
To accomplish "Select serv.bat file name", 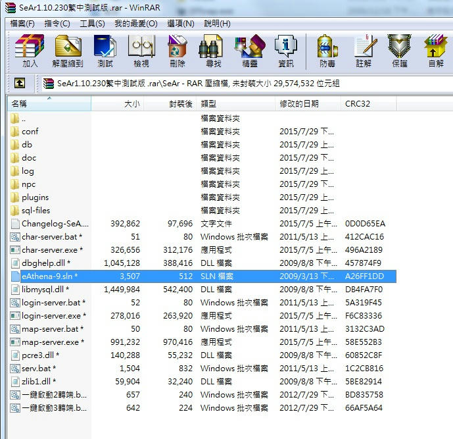I will click(x=39, y=369).
